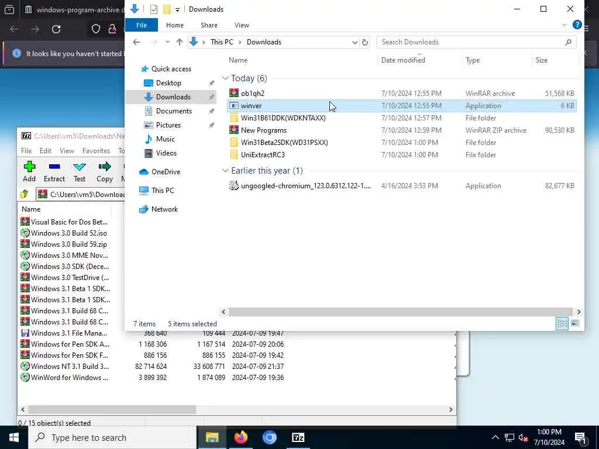599x449 pixels.
Task: Open Explorer help question mark icon
Action: (x=577, y=25)
